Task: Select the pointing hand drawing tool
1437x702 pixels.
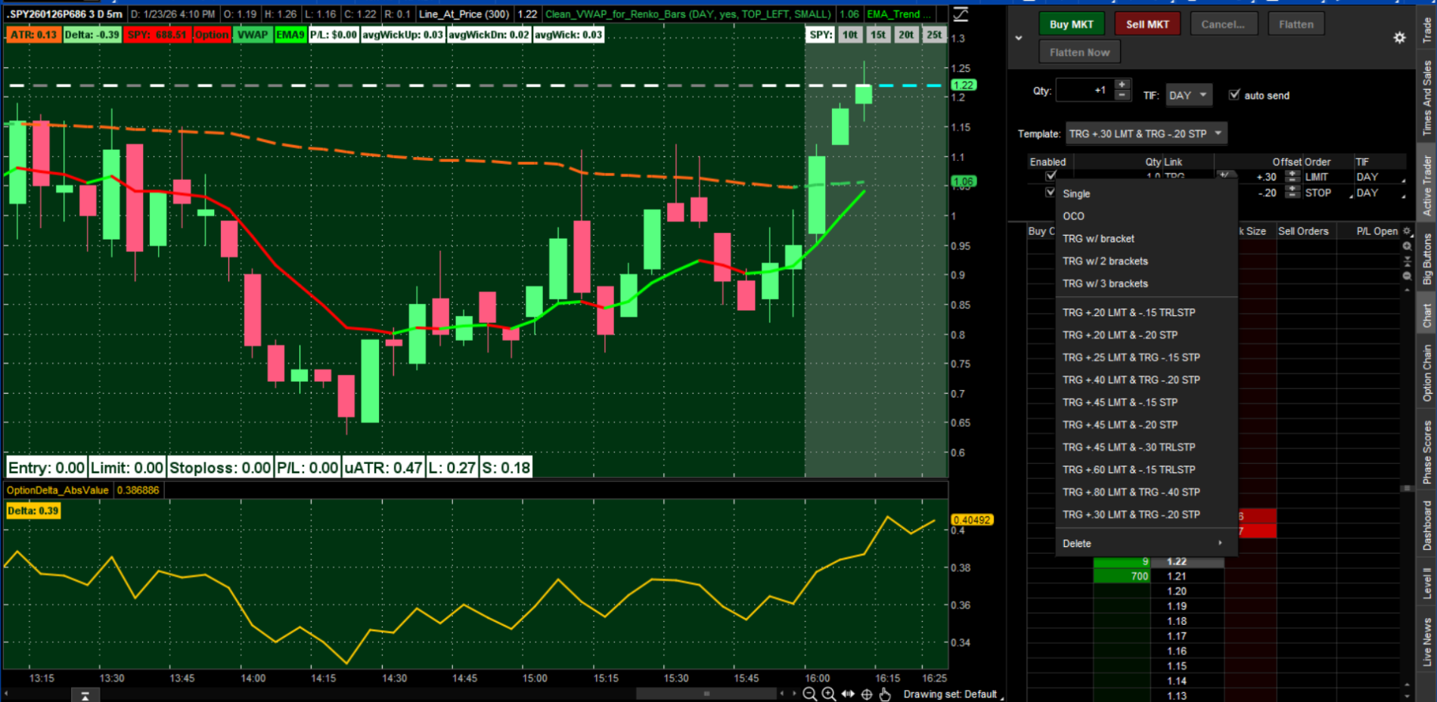Action: click(x=885, y=694)
